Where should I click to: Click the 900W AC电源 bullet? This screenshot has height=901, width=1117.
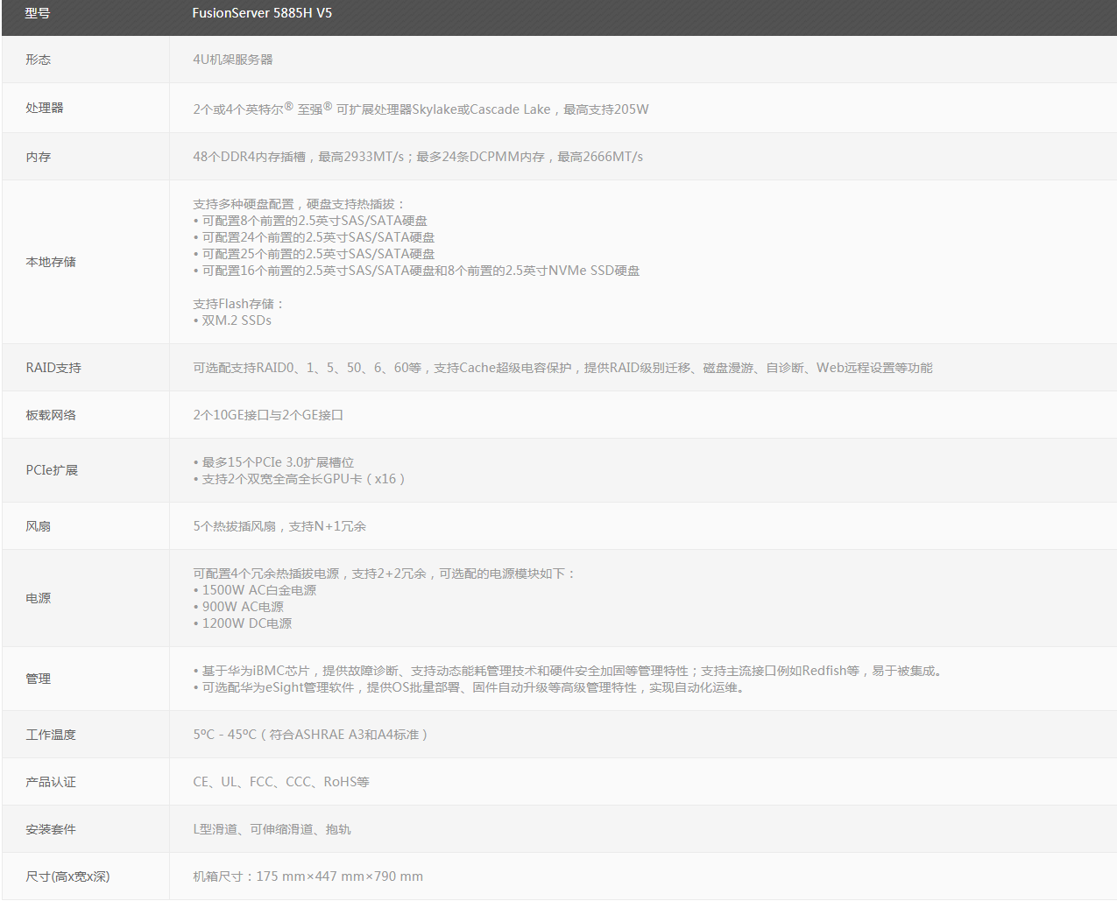(x=238, y=607)
